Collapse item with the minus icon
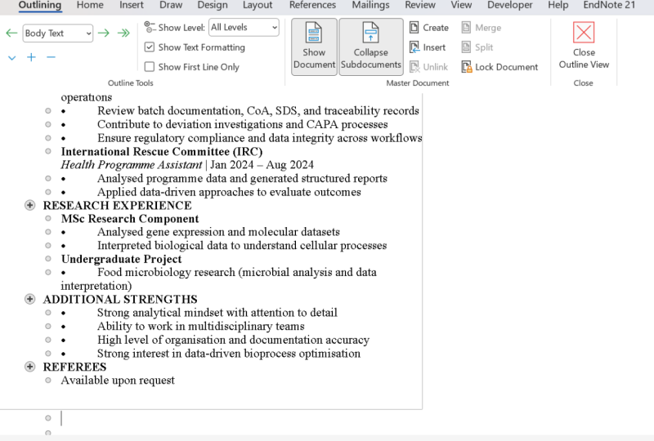Image resolution: width=654 pixels, height=441 pixels. tap(51, 57)
